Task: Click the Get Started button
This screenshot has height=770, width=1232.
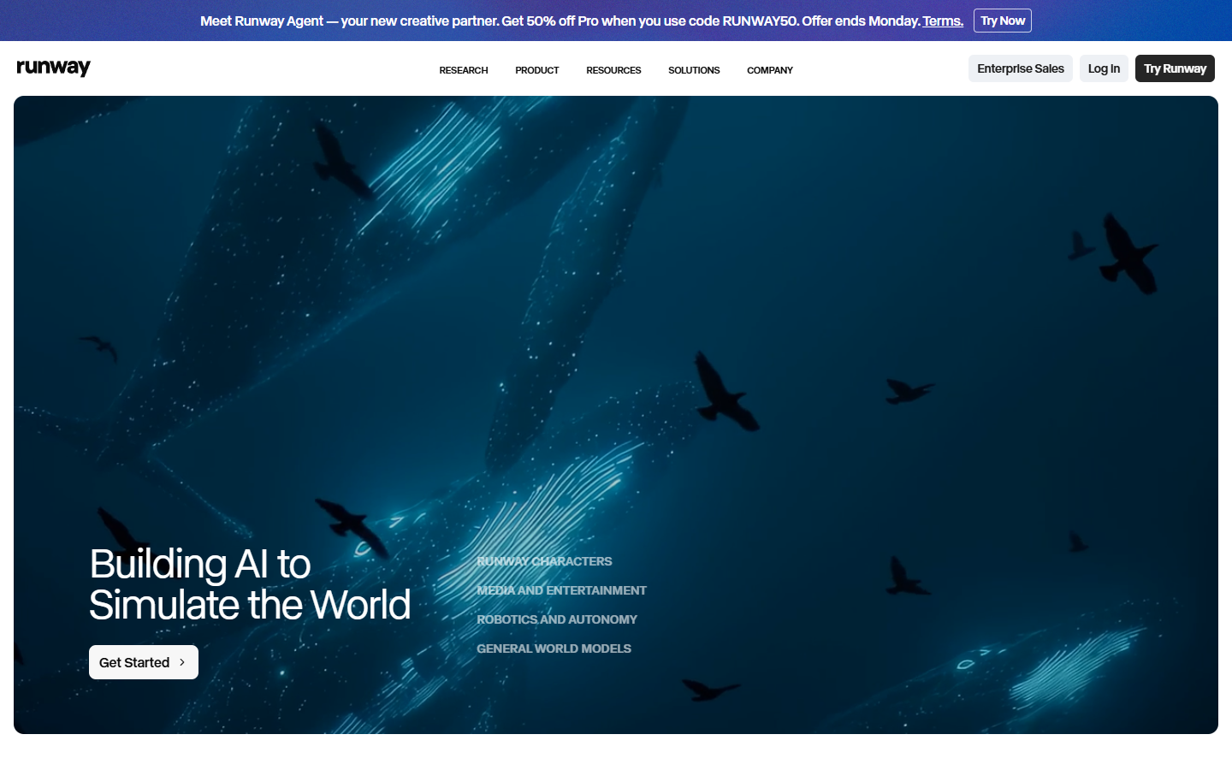Action: [x=144, y=662]
